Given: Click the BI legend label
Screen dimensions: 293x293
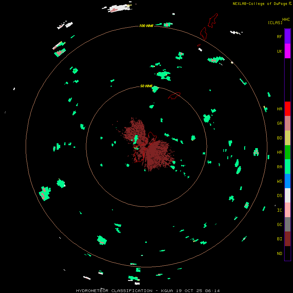Looking at the screenshot, I should click(x=279, y=239).
